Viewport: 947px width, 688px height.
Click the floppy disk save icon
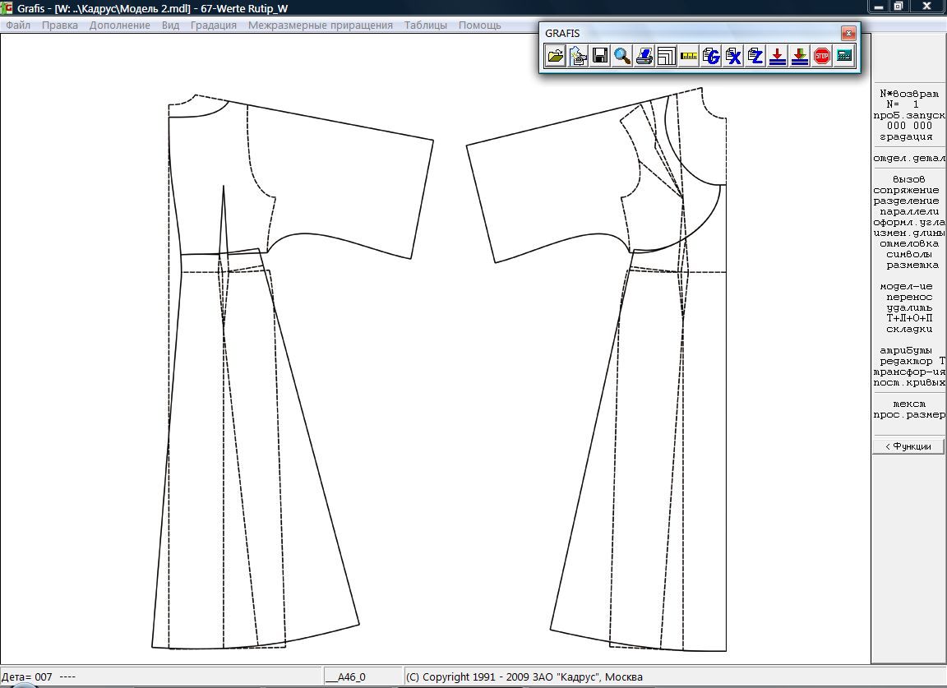pyautogui.click(x=601, y=57)
